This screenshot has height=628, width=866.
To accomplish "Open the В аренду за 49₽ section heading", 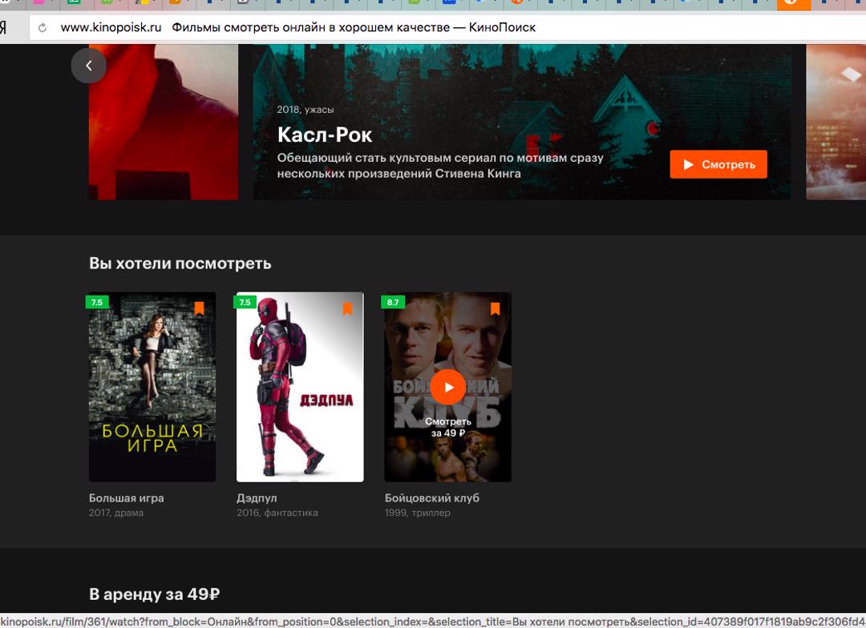I will pyautogui.click(x=154, y=594).
